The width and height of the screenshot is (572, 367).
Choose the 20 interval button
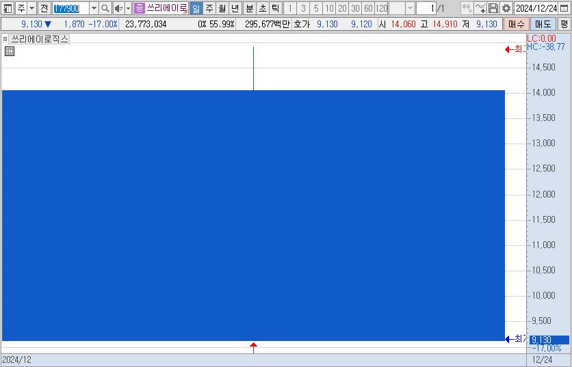[x=342, y=8]
